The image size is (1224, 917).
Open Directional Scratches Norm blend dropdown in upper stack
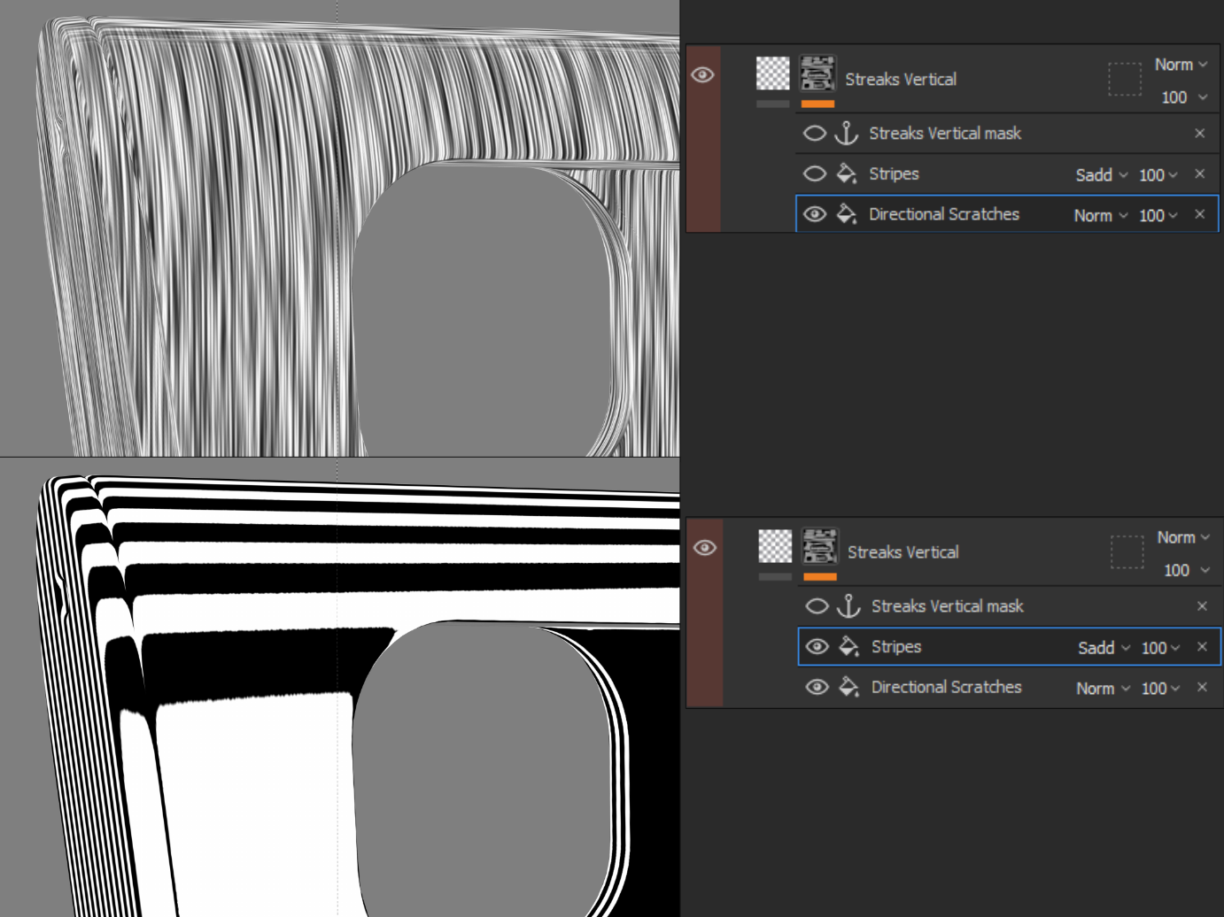(x=1101, y=216)
